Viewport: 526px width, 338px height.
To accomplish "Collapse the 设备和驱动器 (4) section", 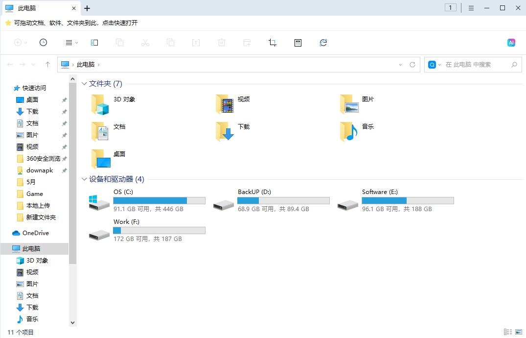I will pyautogui.click(x=84, y=179).
